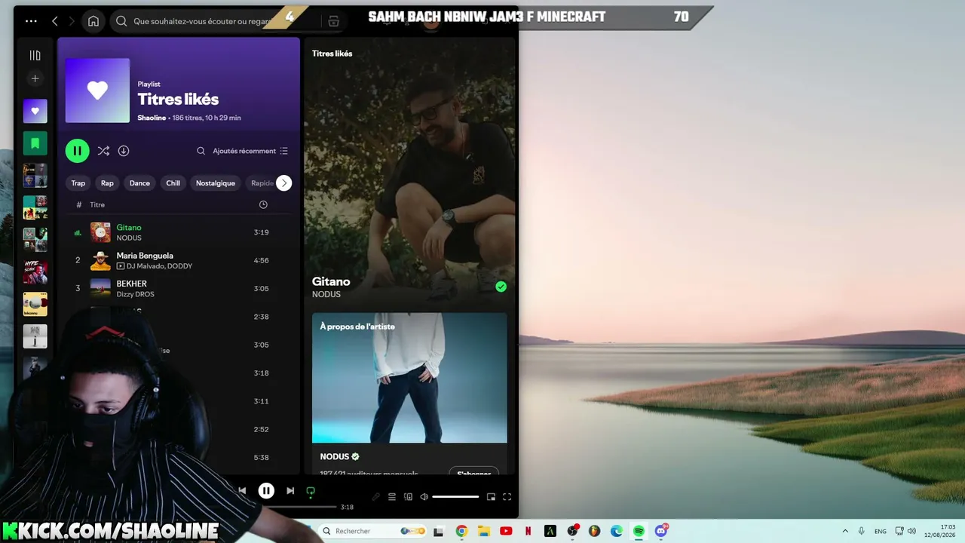This screenshot has height=543, width=965.
Task: Toggle the repeat button in the player bar
Action: [x=310, y=491]
